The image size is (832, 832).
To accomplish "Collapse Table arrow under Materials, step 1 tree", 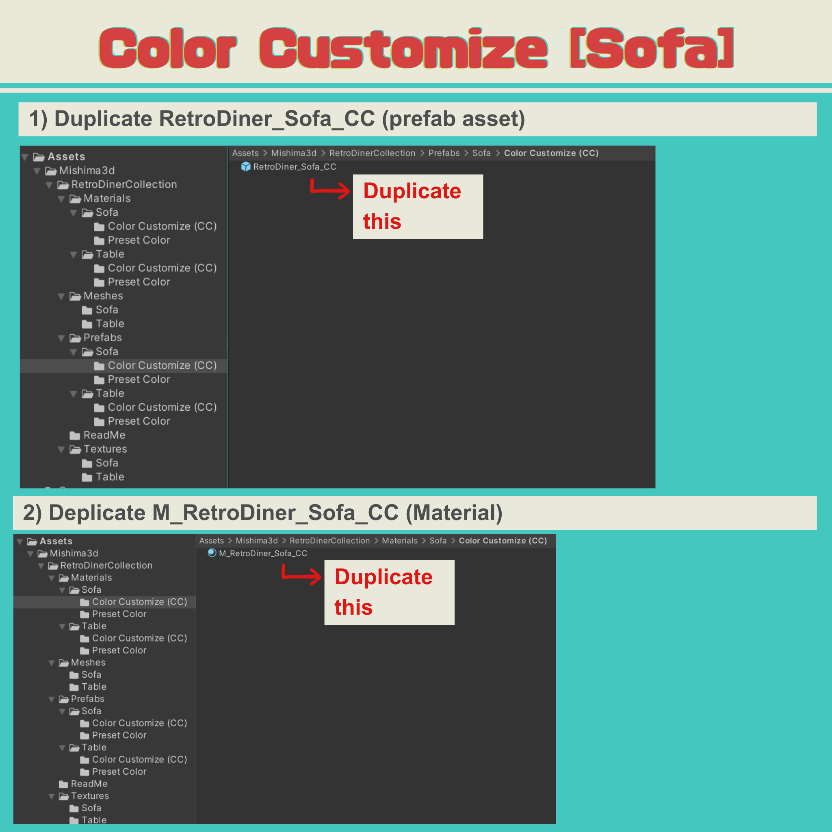I will point(74,254).
